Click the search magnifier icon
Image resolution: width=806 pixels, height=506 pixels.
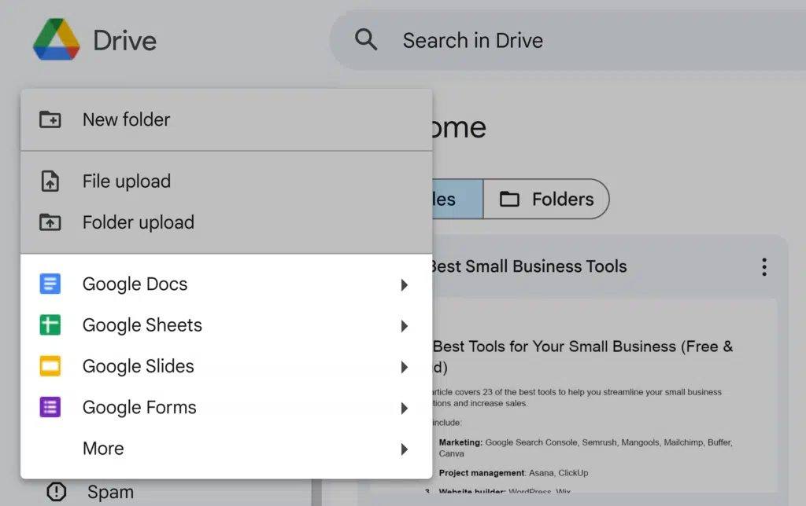point(366,39)
